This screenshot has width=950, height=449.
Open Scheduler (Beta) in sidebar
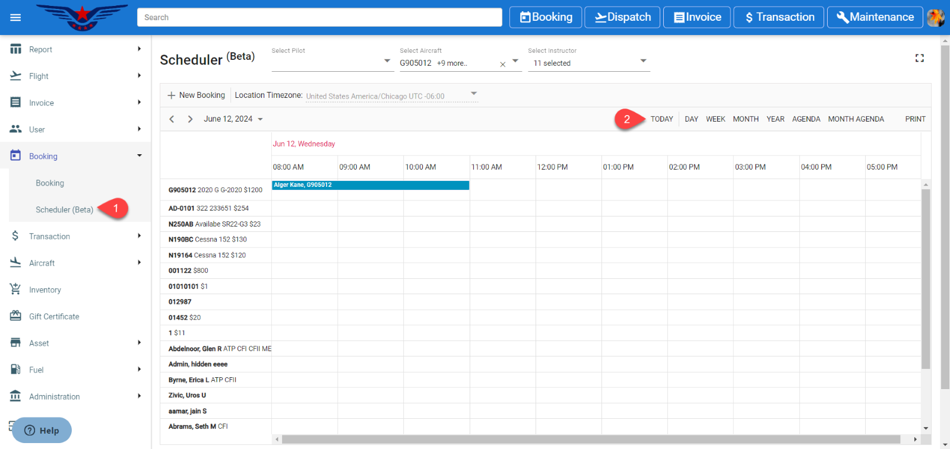(64, 209)
